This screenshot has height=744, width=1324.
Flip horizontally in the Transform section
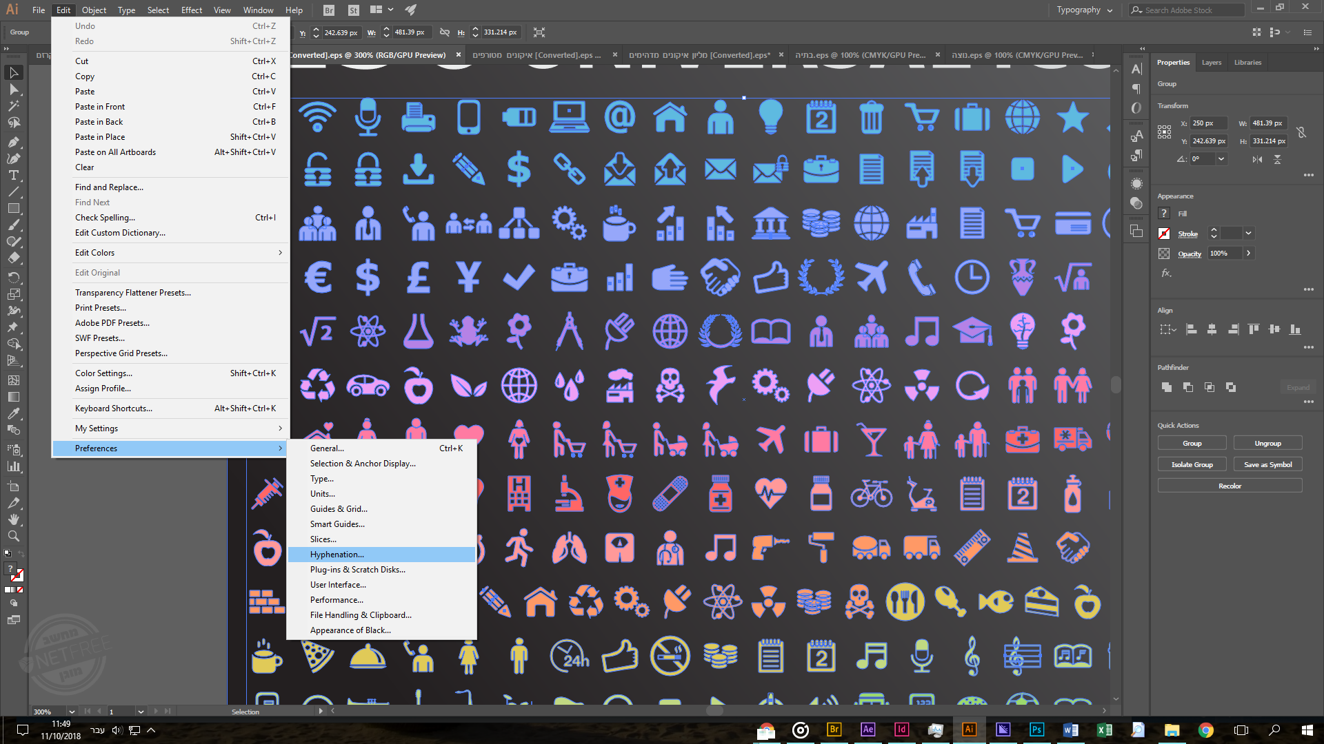click(x=1257, y=159)
